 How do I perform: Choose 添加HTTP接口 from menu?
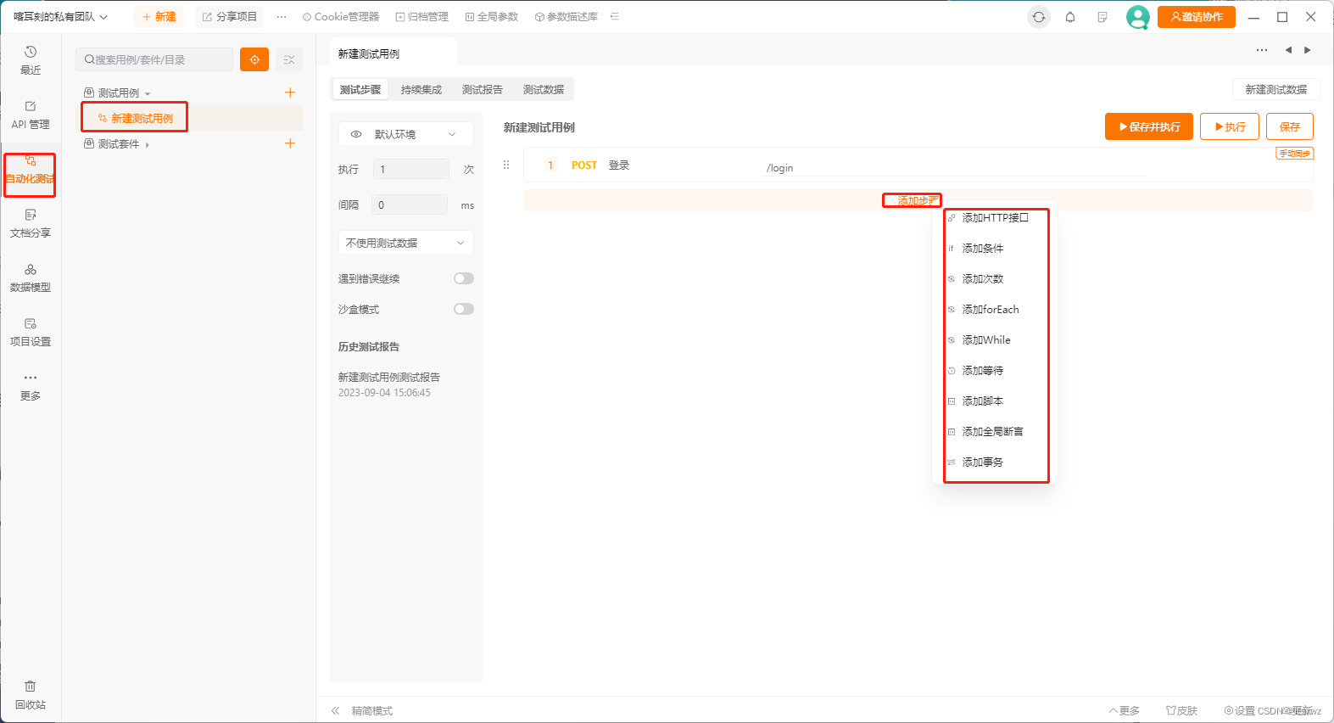(x=996, y=218)
